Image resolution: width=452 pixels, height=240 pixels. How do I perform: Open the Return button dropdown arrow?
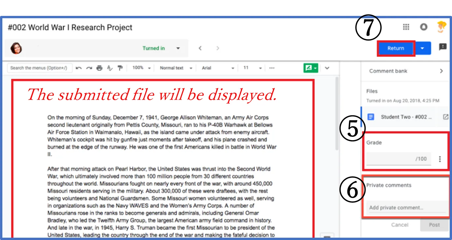423,48
